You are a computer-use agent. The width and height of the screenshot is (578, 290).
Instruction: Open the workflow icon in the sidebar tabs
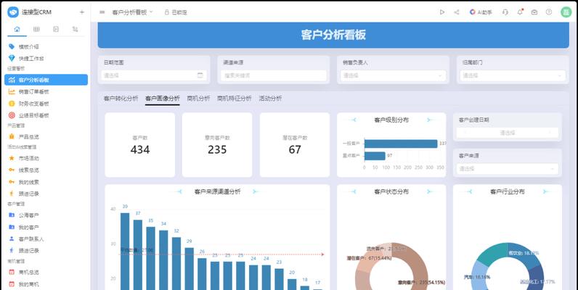(76, 30)
